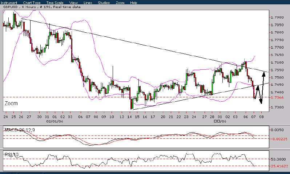Click the 1.7300 price axis label
Image resolution: width=290 pixels, height=174 pixels.
point(277,107)
